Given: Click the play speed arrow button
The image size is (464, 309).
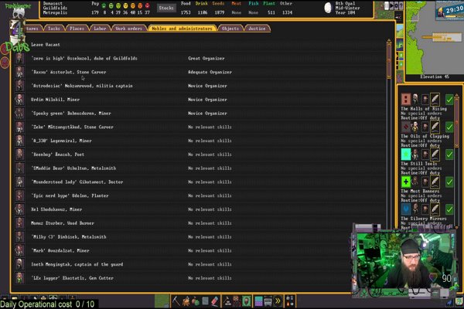Looking at the screenshot, I should [391, 6].
